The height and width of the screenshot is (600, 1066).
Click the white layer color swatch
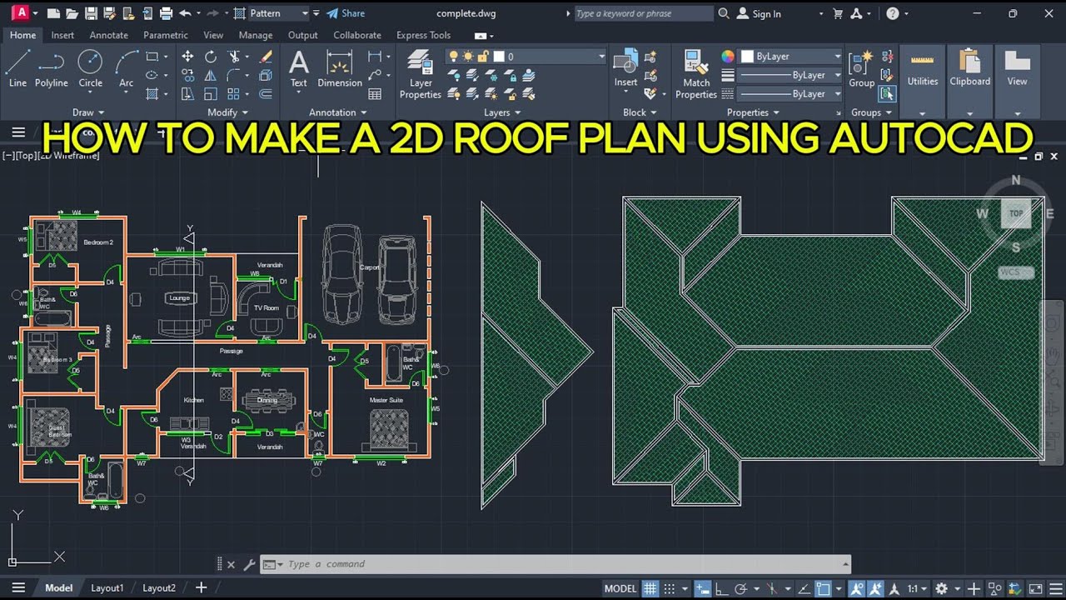(499, 57)
